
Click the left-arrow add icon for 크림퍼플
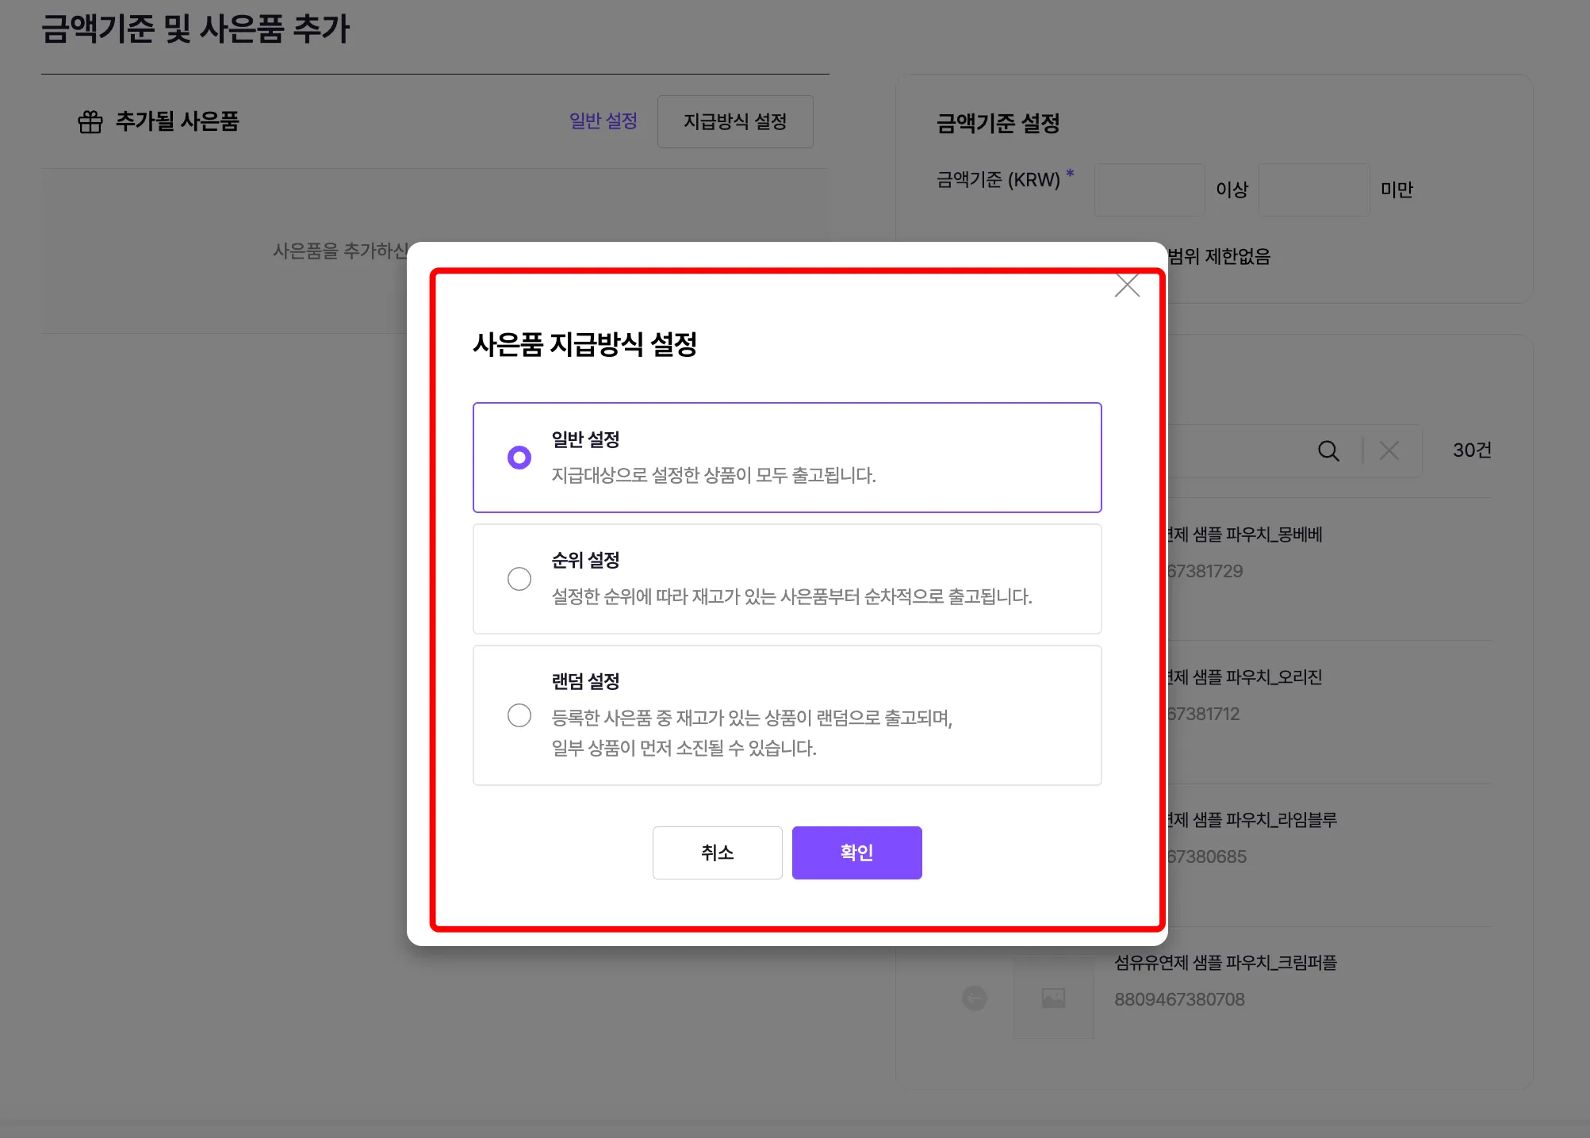975,998
